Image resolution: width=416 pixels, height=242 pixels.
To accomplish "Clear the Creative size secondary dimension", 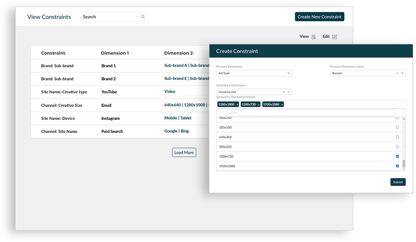I will [x=284, y=92].
